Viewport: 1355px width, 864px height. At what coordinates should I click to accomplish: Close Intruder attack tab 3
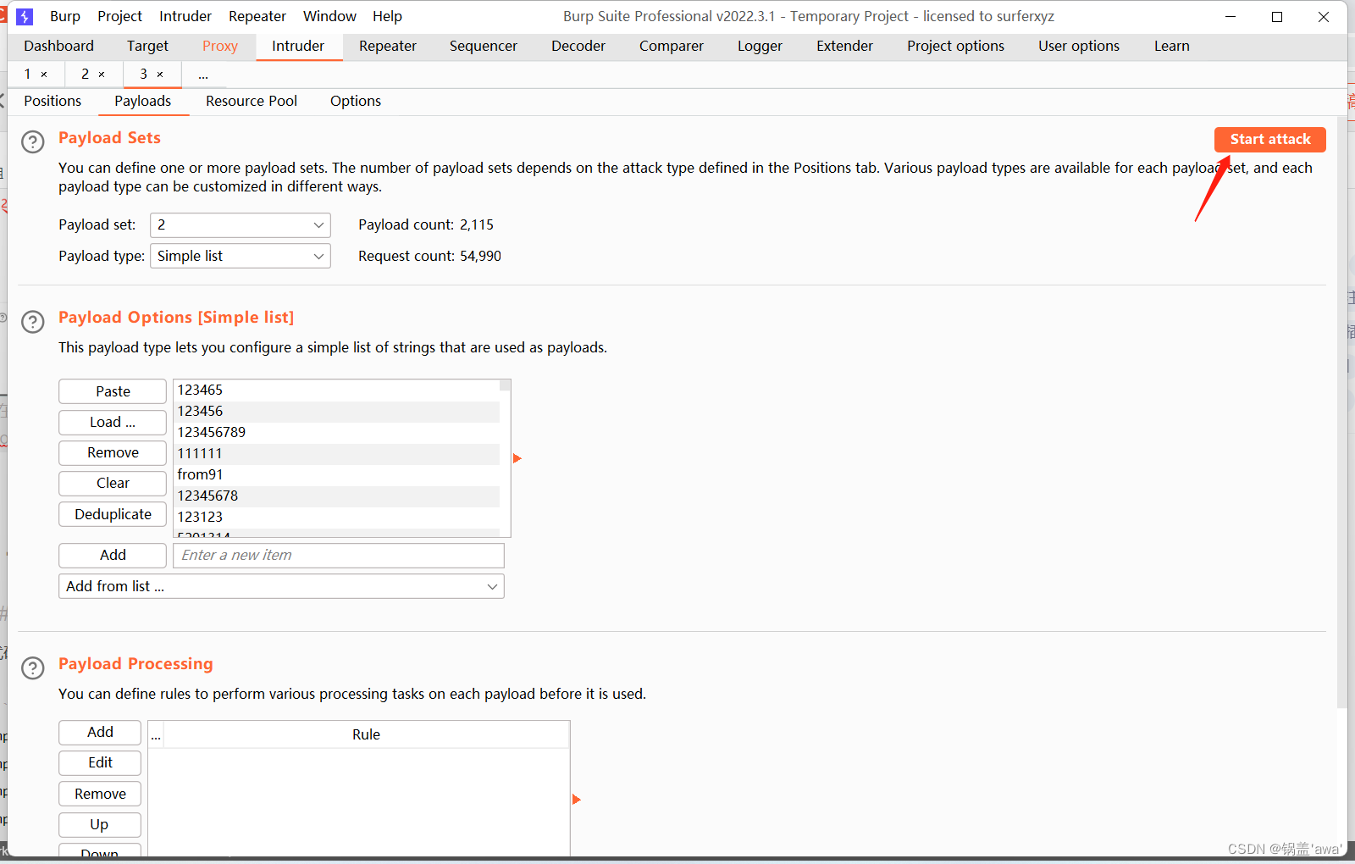(x=160, y=75)
